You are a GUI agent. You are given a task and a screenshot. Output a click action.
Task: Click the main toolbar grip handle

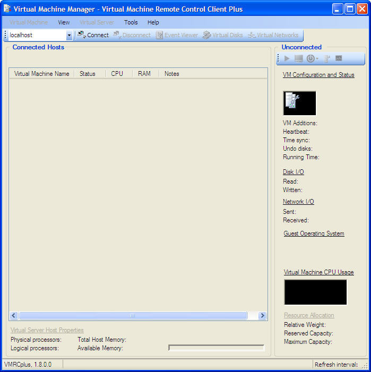5,35
